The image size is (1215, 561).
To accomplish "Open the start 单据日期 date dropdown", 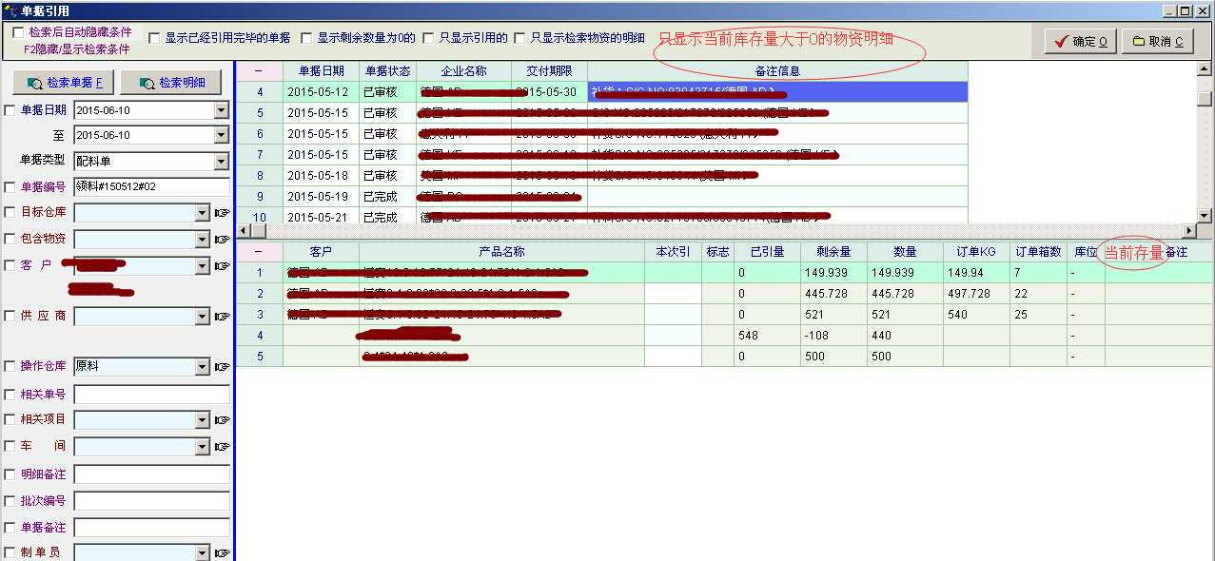I will 222,110.
